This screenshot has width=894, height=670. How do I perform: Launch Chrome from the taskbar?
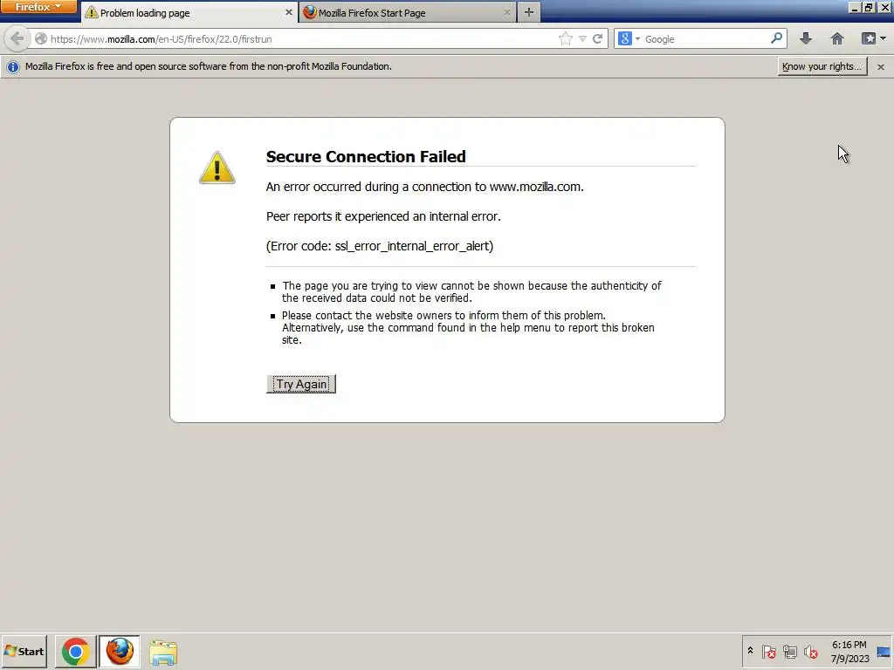point(75,652)
